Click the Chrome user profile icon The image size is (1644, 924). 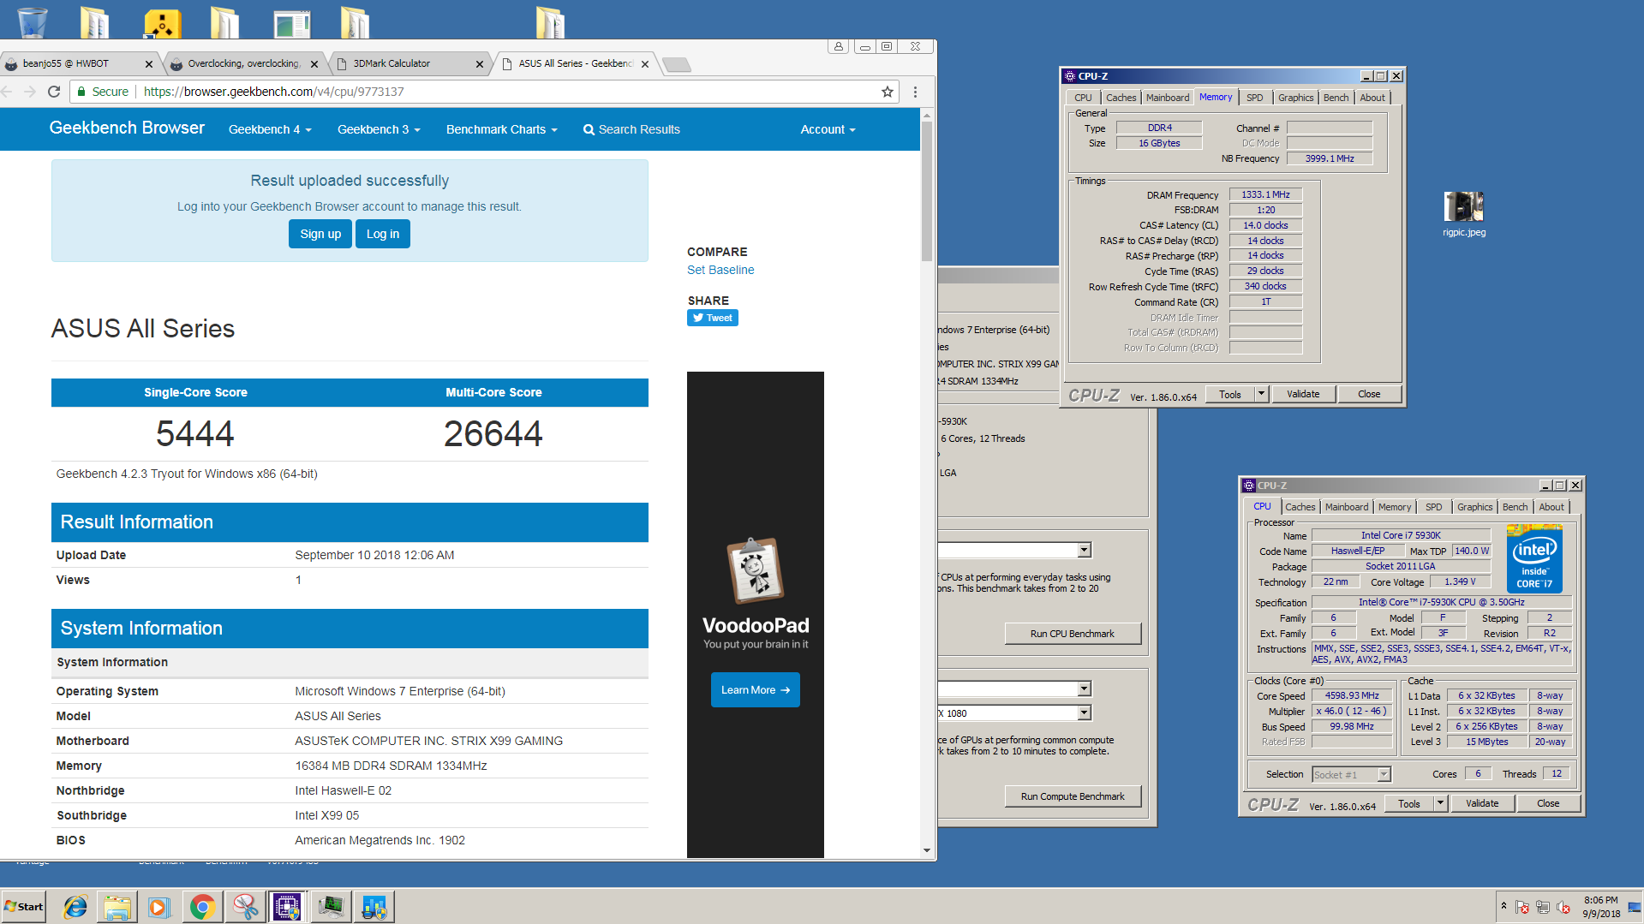pyautogui.click(x=838, y=46)
